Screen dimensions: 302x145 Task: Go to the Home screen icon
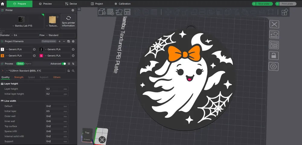tap(2, 4)
